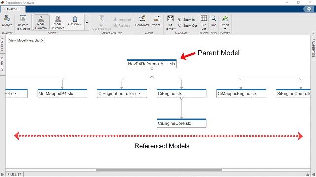Open the Find tool

point(213,21)
